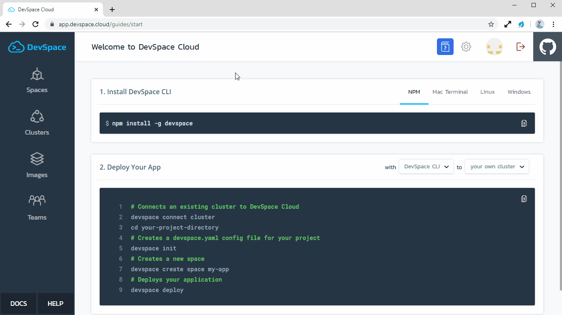562x315 pixels.
Task: Open the Teams section
Action: pos(37,208)
